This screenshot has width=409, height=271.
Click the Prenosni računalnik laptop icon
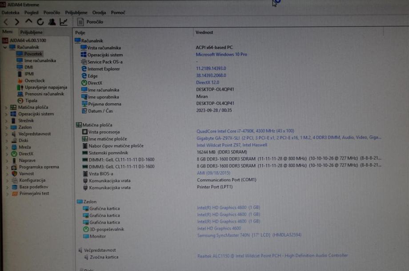[20, 94]
